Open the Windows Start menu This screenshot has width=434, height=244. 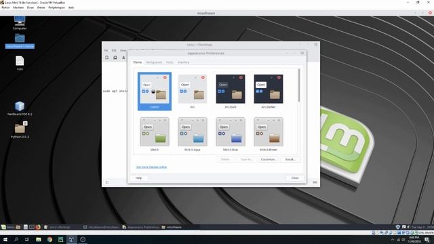pos(5,239)
